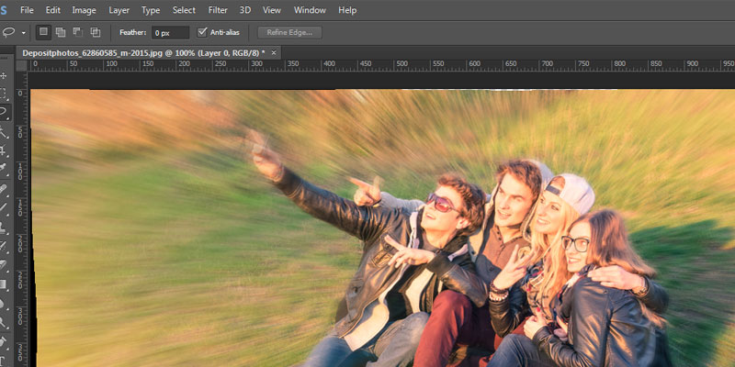Select the Healing Brush tool
Viewport: 735px width, 367px height.
tap(4, 189)
